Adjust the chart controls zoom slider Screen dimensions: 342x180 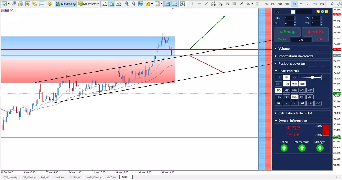tap(311, 77)
